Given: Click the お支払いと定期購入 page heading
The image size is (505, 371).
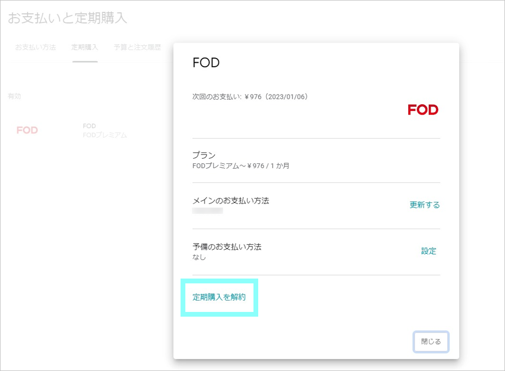Looking at the screenshot, I should [67, 18].
